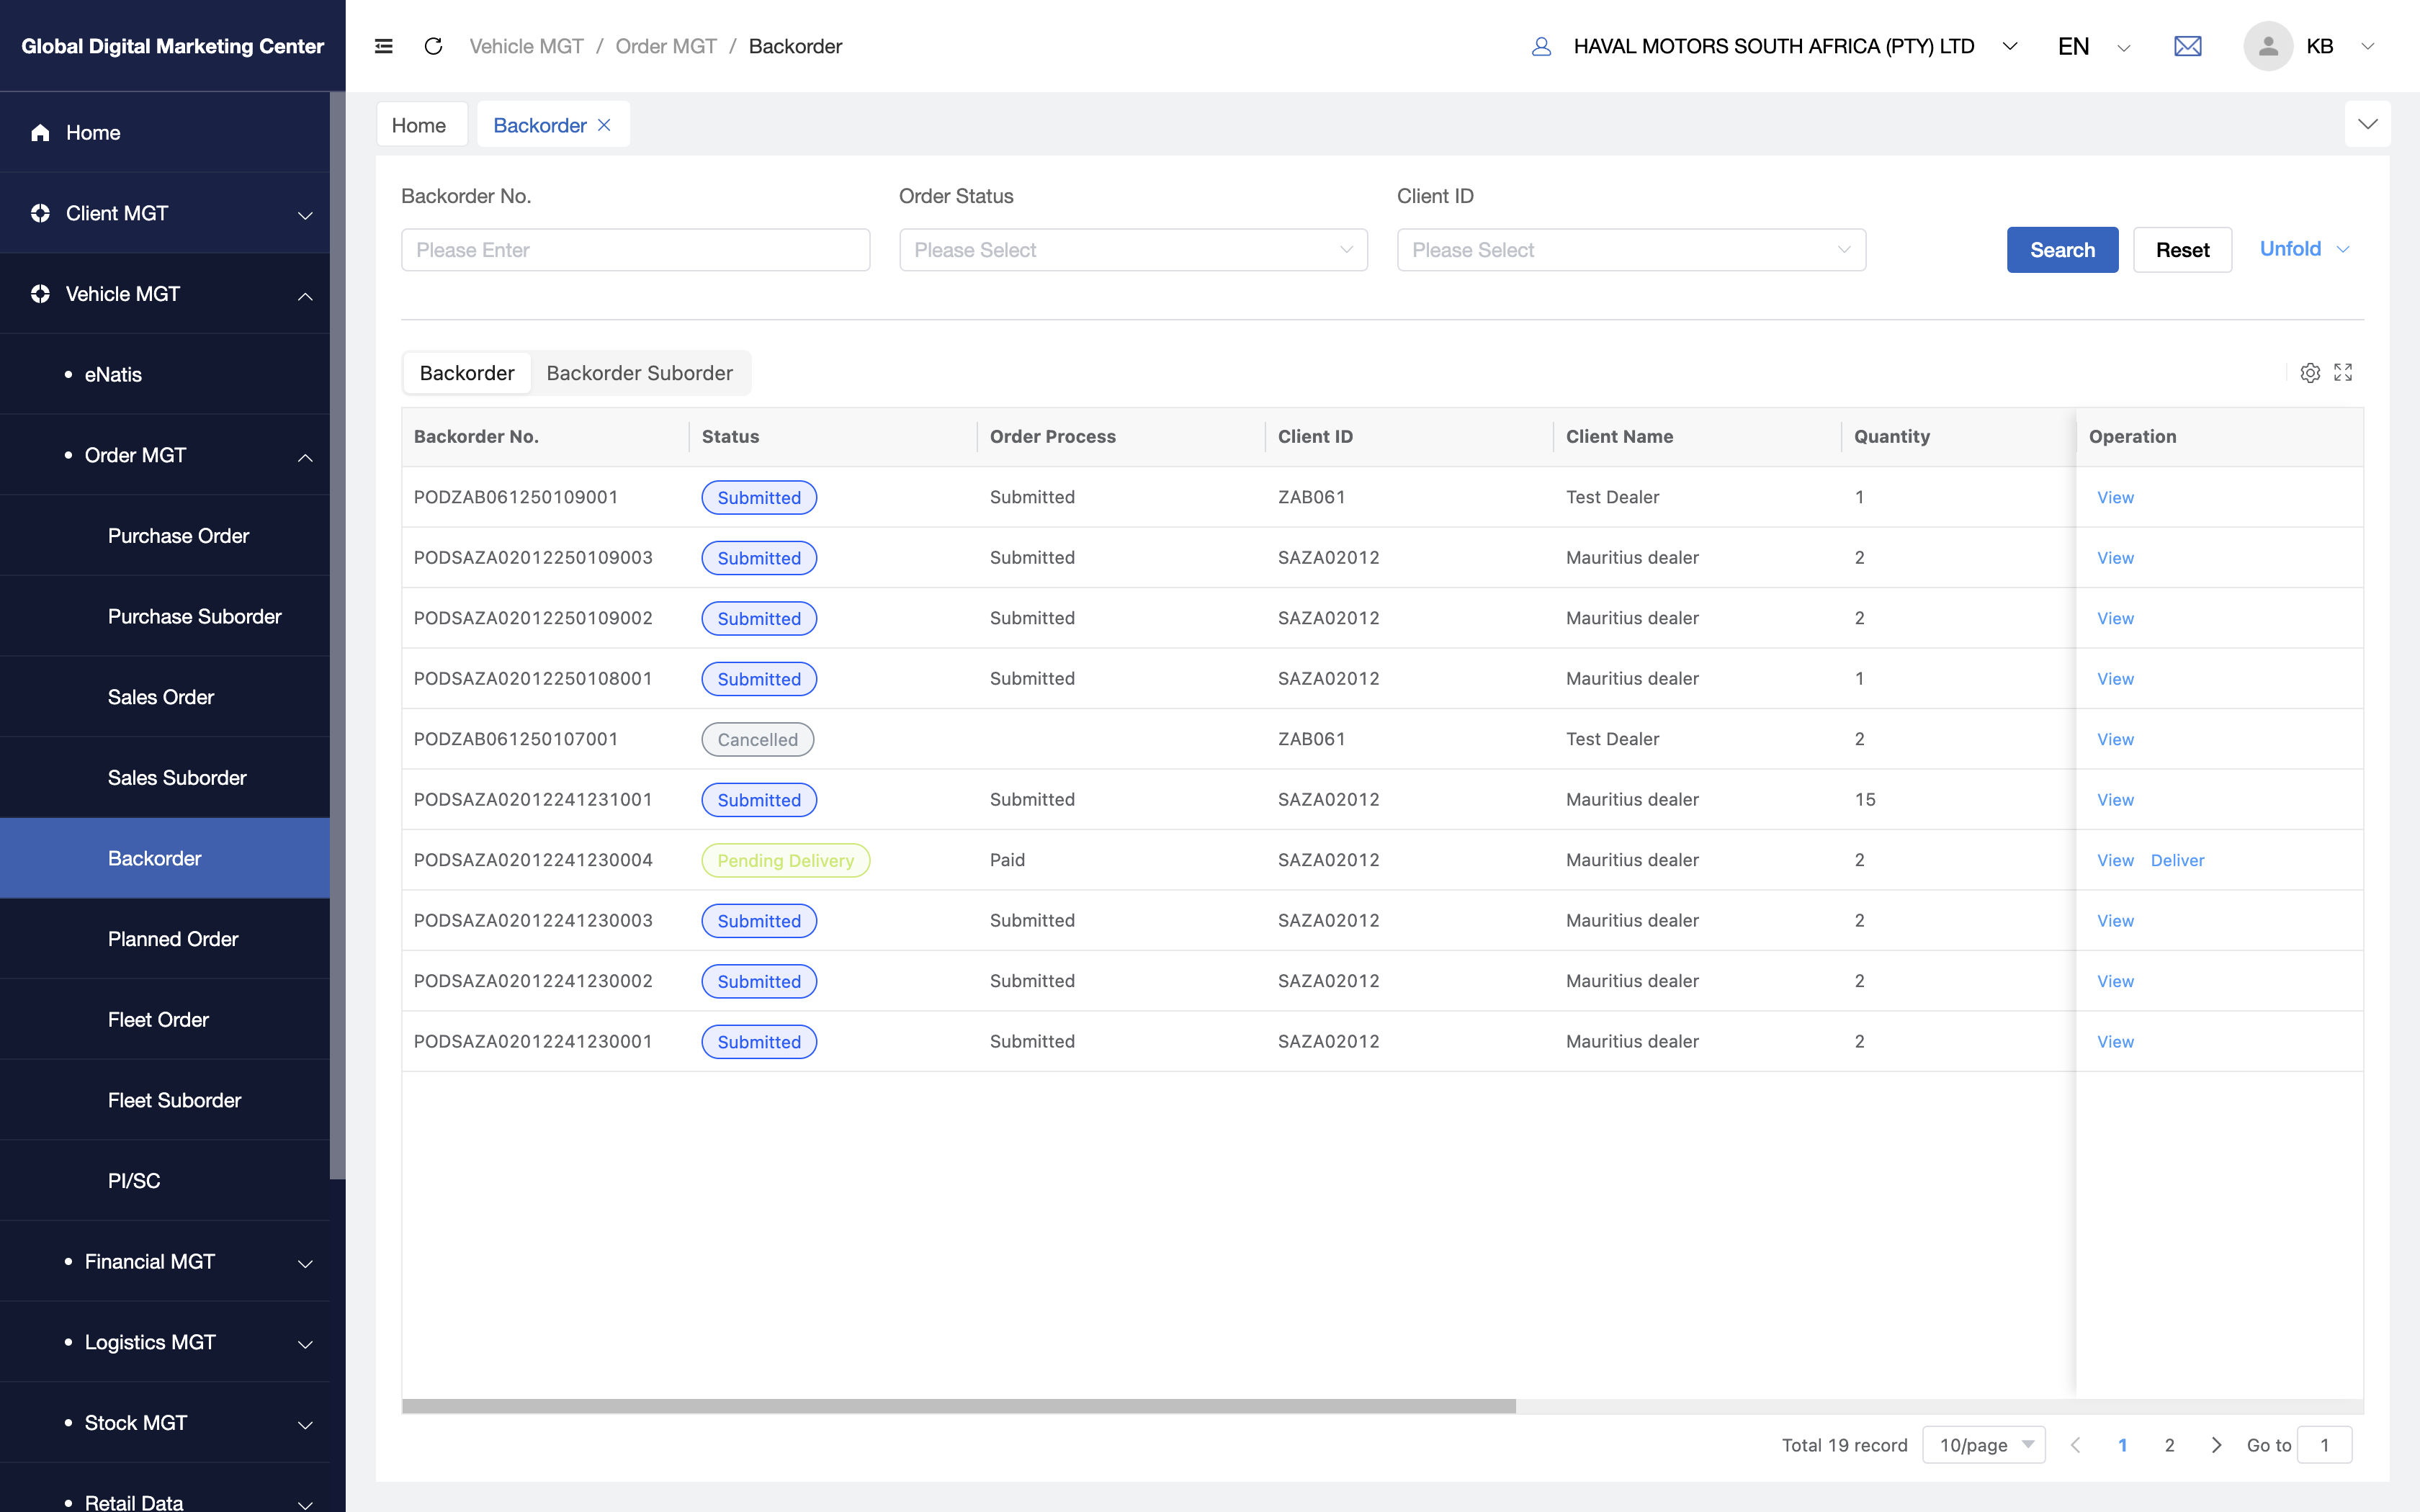This screenshot has height=1512, width=2420.
Task: Open Planned Order in sidebar
Action: point(173,939)
